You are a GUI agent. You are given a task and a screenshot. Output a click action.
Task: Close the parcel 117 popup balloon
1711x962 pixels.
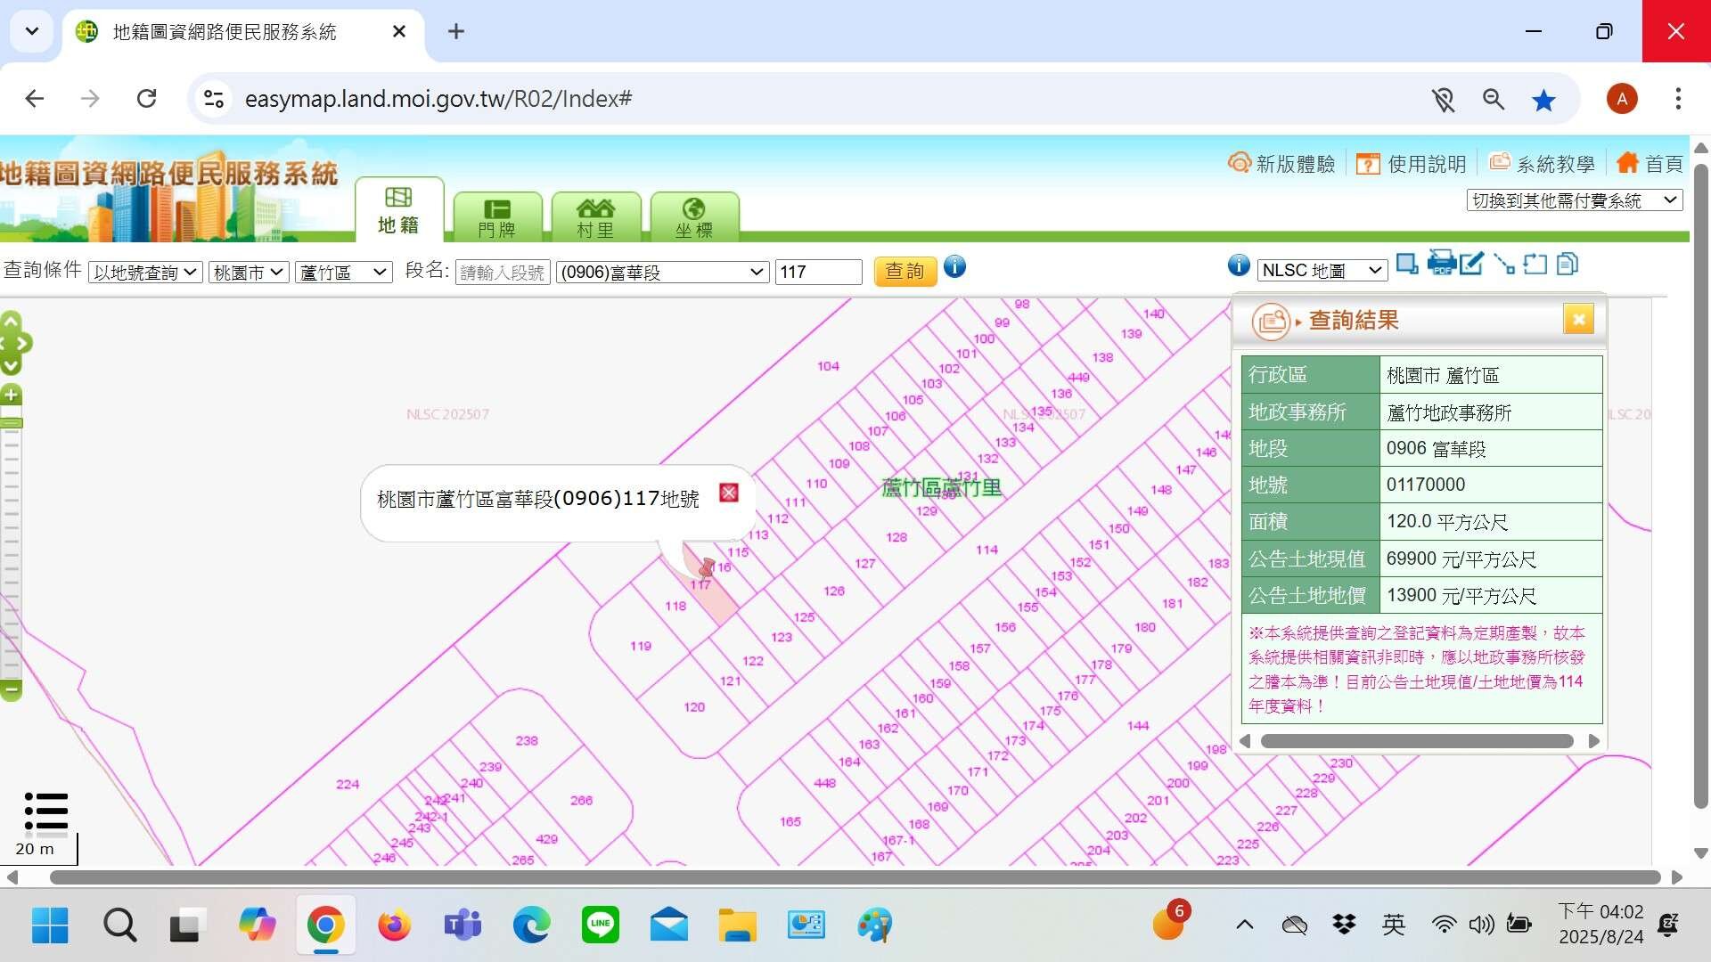tap(728, 493)
